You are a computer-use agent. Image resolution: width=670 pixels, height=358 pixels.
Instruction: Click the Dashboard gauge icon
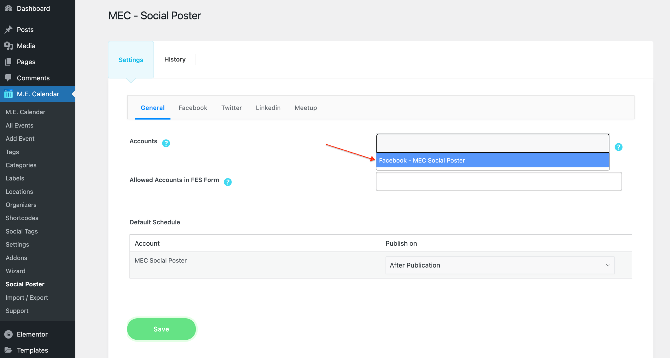click(8, 8)
